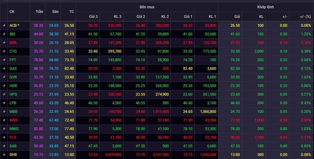Click the pin icon beside SHB
Viewport: 314px width, 159px height.
[x=4, y=155]
